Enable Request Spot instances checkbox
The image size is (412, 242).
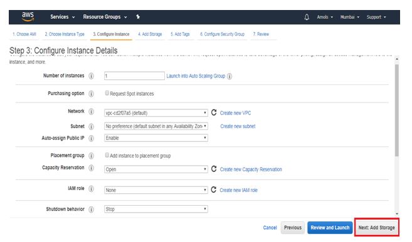[107, 93]
